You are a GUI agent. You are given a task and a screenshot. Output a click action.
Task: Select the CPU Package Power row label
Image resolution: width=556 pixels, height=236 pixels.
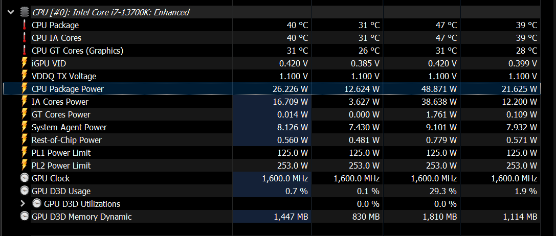68,89
